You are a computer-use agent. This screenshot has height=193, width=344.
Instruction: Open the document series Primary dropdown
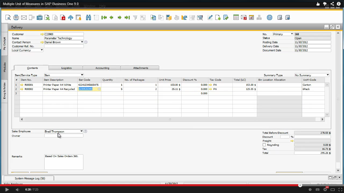(292, 34)
